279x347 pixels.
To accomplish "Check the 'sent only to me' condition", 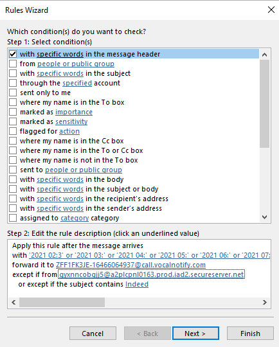I will click(13, 93).
